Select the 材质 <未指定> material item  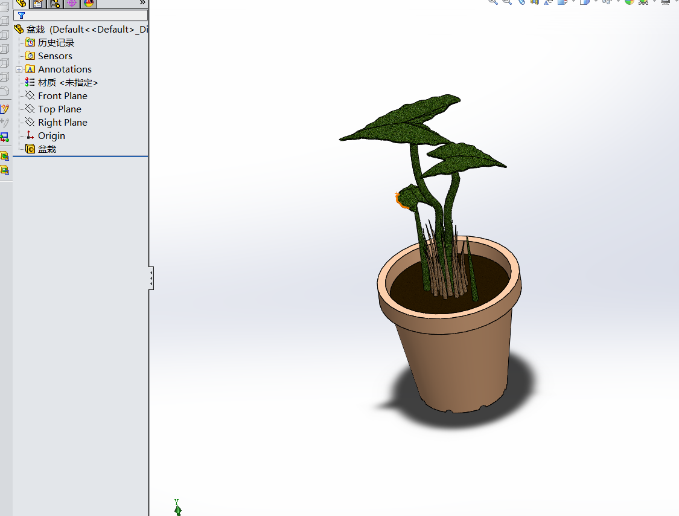tap(62, 82)
